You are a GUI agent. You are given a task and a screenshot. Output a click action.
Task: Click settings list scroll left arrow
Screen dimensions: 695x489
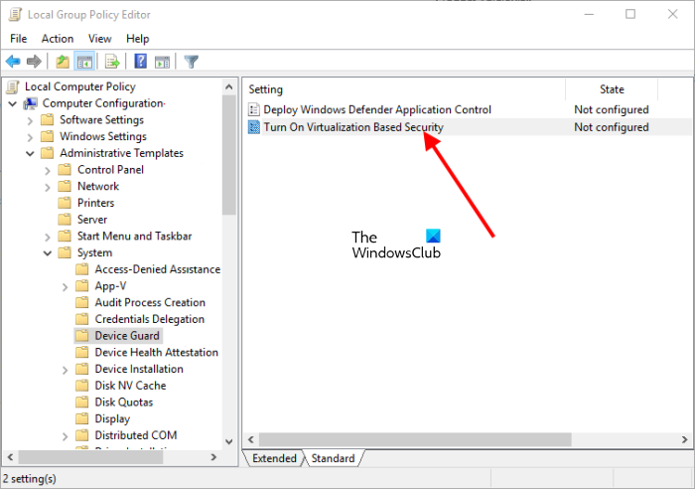click(x=251, y=439)
